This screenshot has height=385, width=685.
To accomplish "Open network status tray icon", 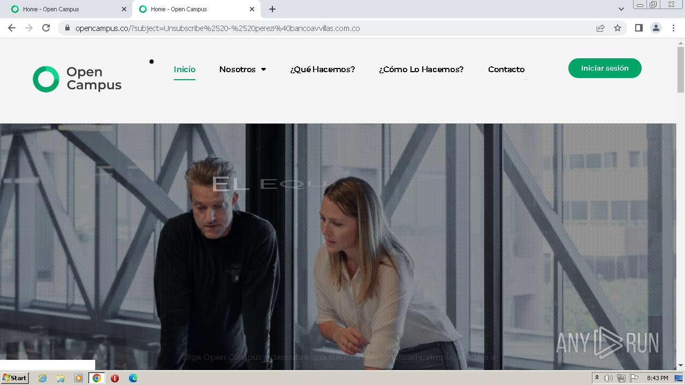I will 621,378.
